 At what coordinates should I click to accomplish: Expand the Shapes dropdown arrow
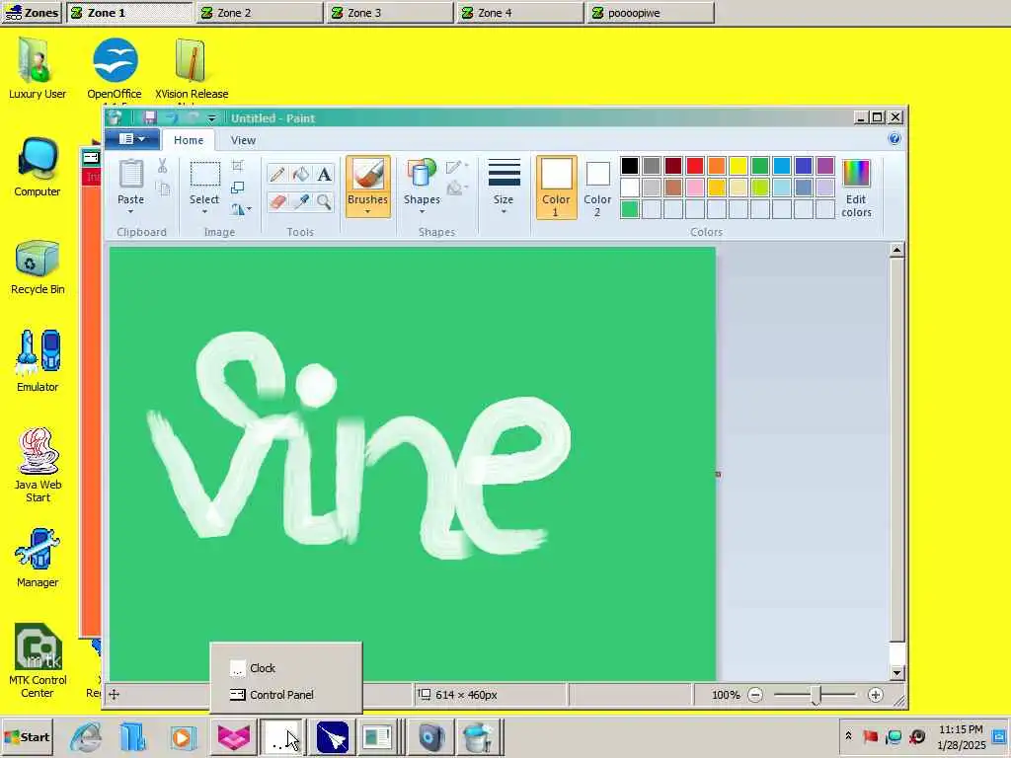[x=422, y=211]
